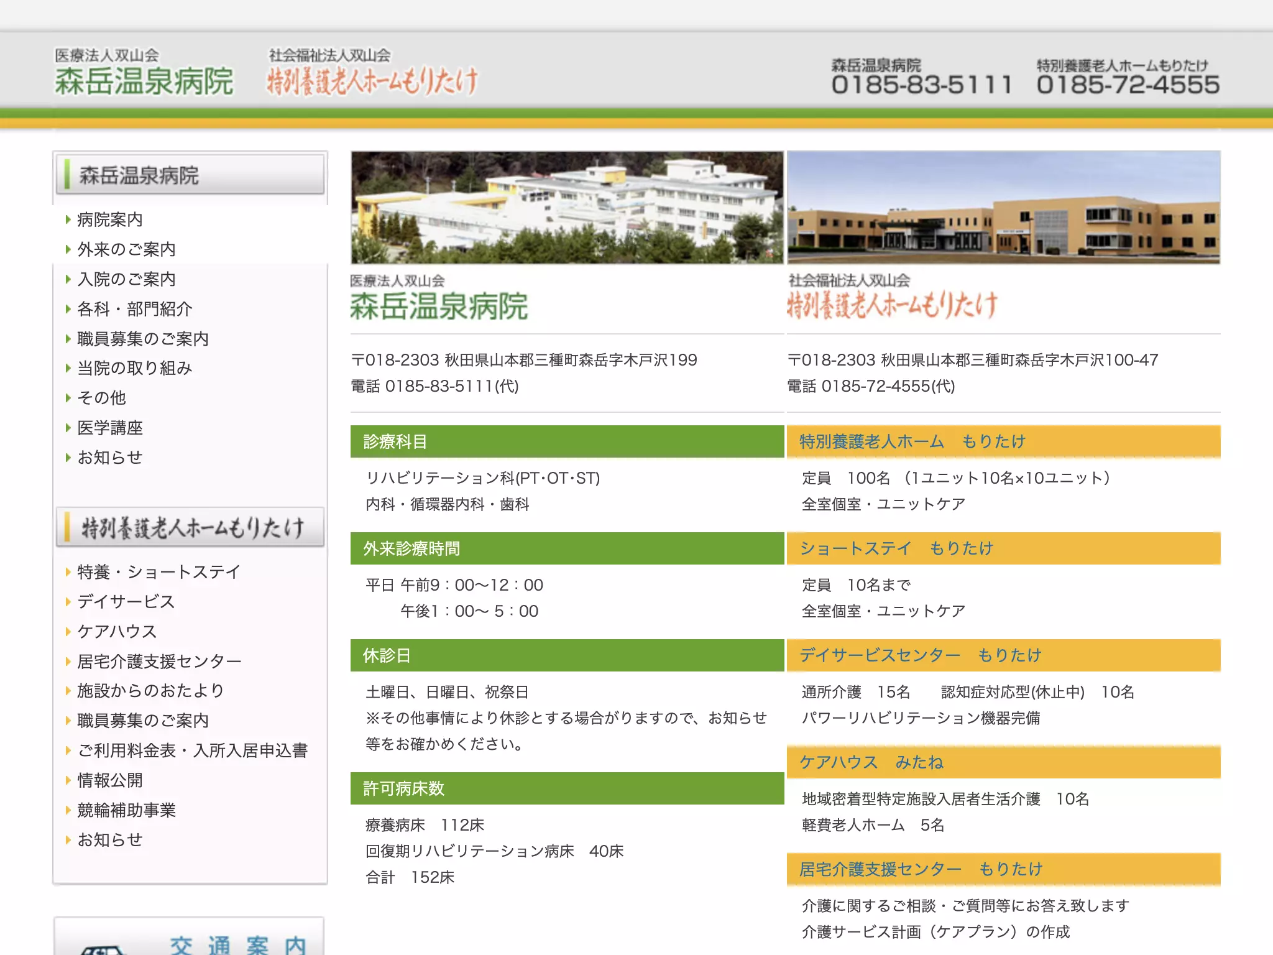Viewport: 1273px width, 955px height.
Task: Select 各科・部門紹介 in the sidebar menu
Action: pos(134,309)
